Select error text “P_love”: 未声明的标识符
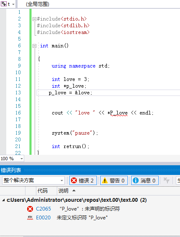Screen dimensions: 180x237 pos(90,209)
